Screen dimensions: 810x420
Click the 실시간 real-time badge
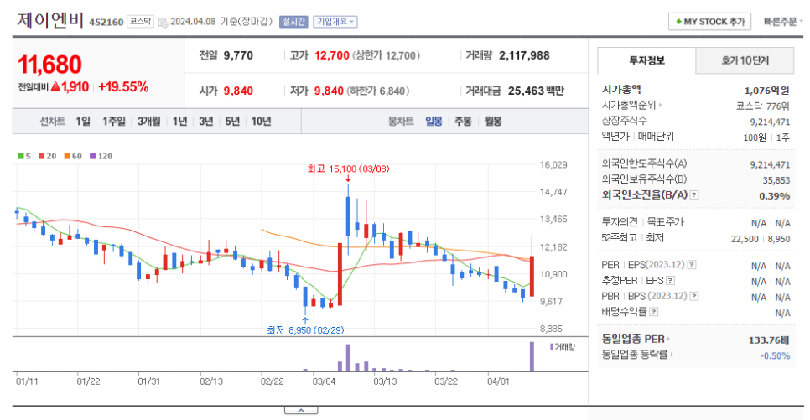[293, 22]
